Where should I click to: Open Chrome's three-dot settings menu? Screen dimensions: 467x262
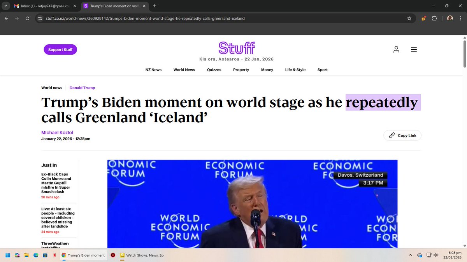(461, 18)
